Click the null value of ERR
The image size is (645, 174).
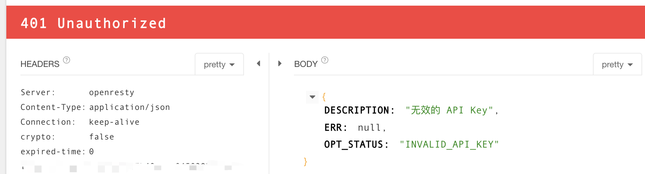click(x=369, y=128)
